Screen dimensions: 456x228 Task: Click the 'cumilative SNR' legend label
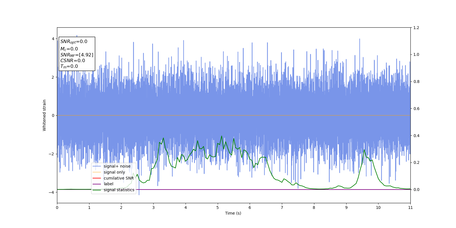pos(119,178)
